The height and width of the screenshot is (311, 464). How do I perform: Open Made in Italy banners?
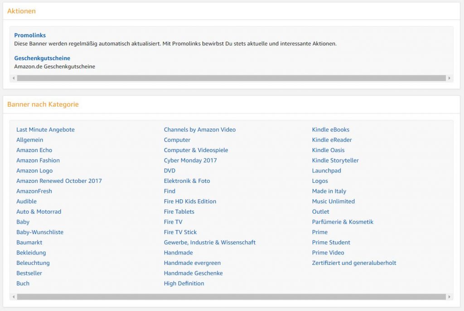(x=329, y=191)
